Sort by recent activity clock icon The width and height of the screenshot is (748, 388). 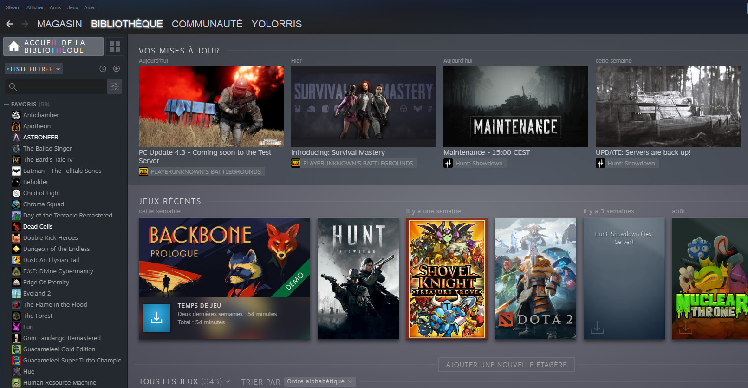pyautogui.click(x=103, y=69)
